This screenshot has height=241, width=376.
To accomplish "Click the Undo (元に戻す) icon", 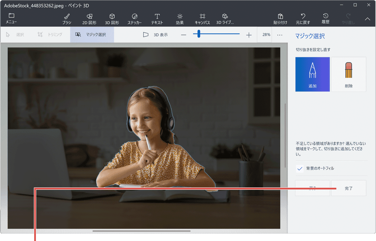I will pos(303,19).
